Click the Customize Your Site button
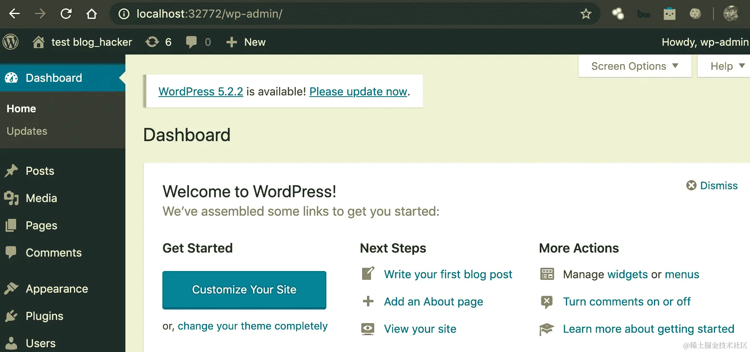Viewport: 750px width, 352px height. pos(244,290)
